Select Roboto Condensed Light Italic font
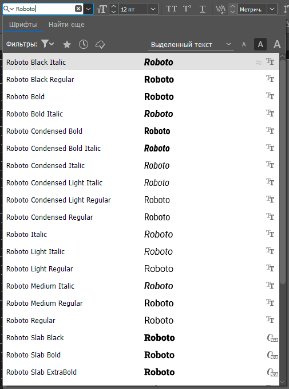 (x=141, y=182)
